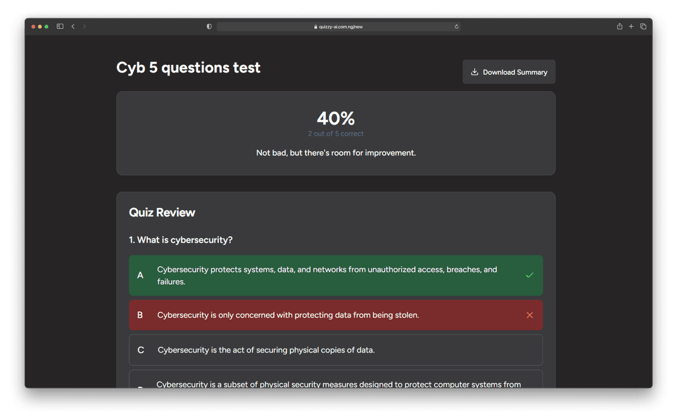Click the Download Summary button
The height and width of the screenshot is (419, 677).
[508, 72]
